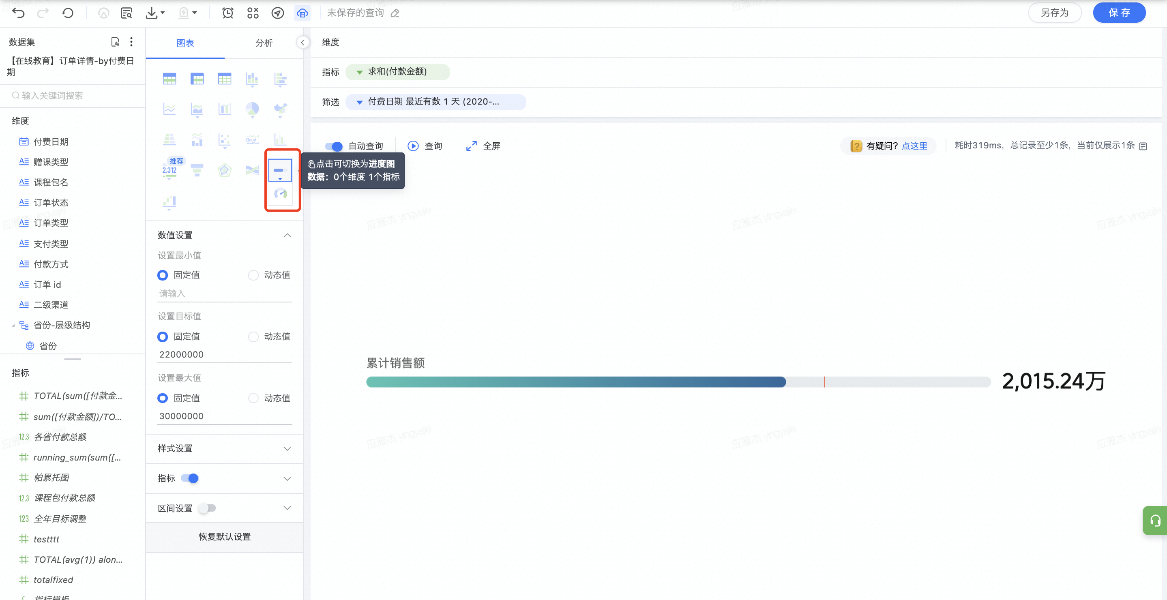Open the 点这里 help link

[914, 146]
